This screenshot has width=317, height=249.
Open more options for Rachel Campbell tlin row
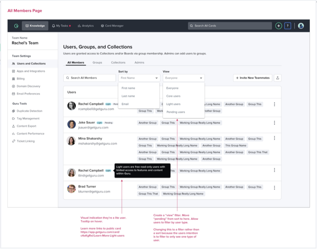point(274,170)
